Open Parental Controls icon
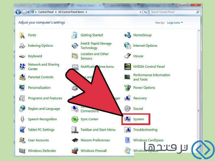215x161 pixels. (x=22, y=77)
